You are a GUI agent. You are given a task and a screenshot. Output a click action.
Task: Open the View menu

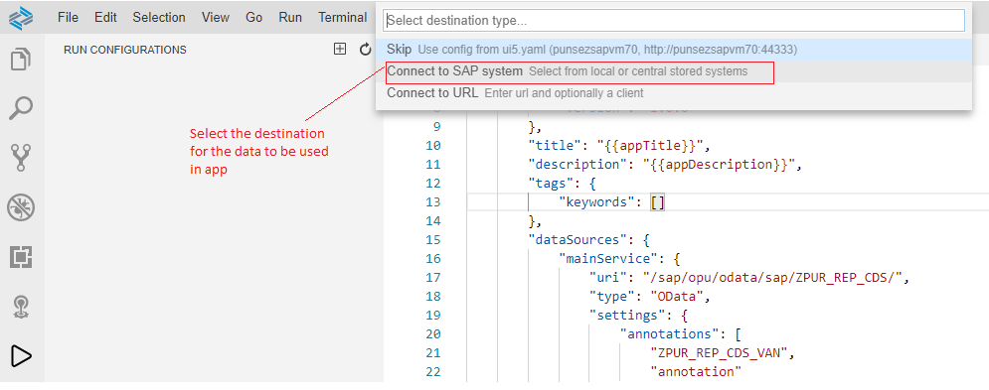point(215,18)
